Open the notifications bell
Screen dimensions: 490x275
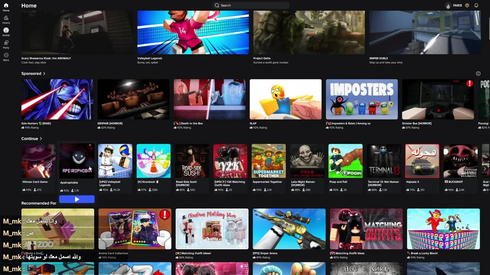(x=476, y=5)
